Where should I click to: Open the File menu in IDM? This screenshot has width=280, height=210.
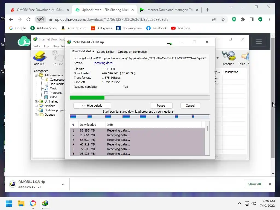pos(46,46)
